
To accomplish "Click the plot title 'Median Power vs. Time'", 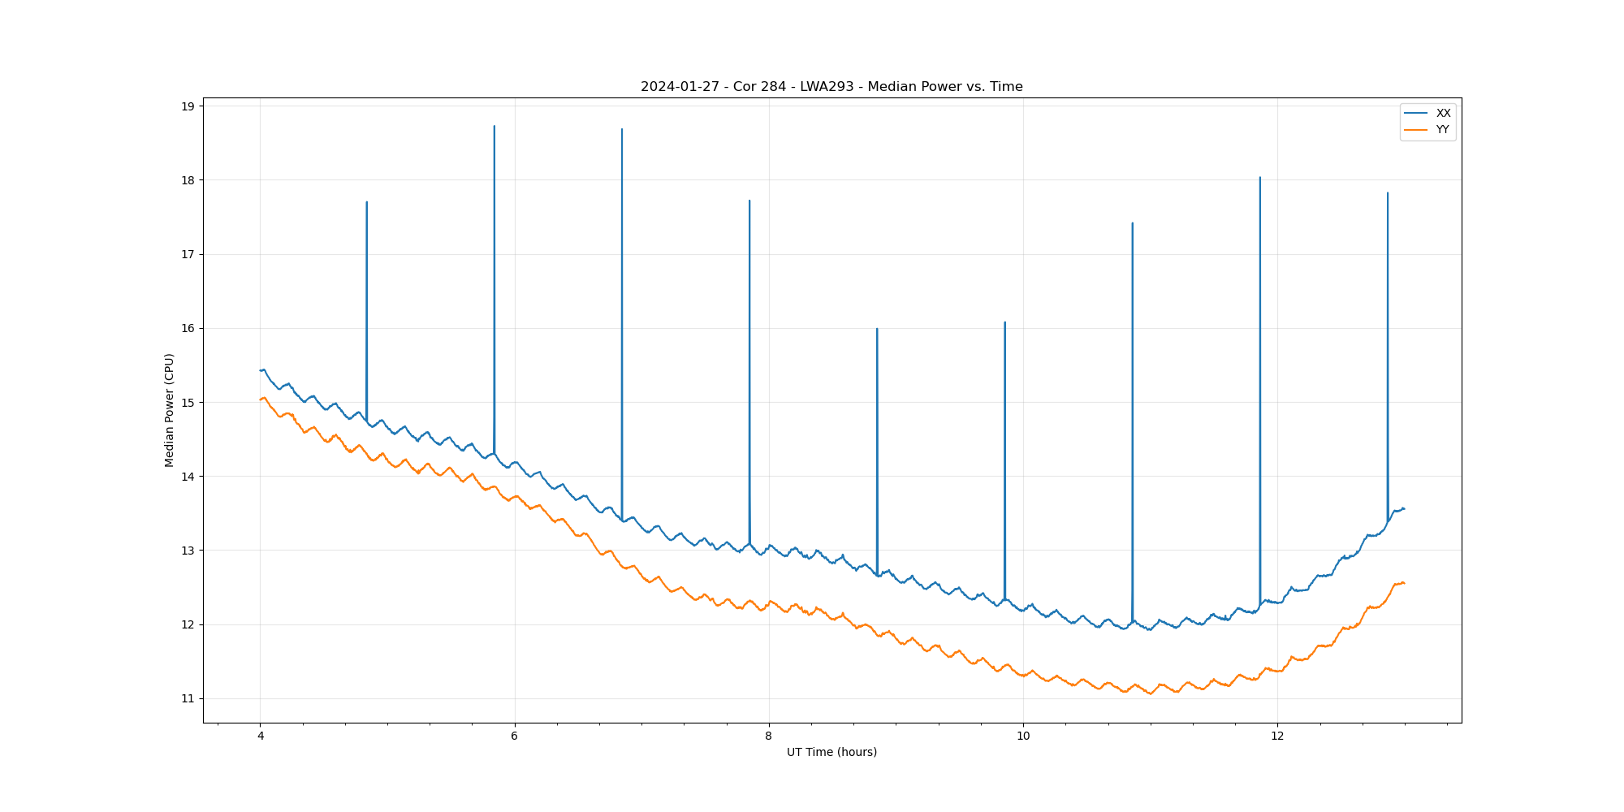I will [x=831, y=87].
